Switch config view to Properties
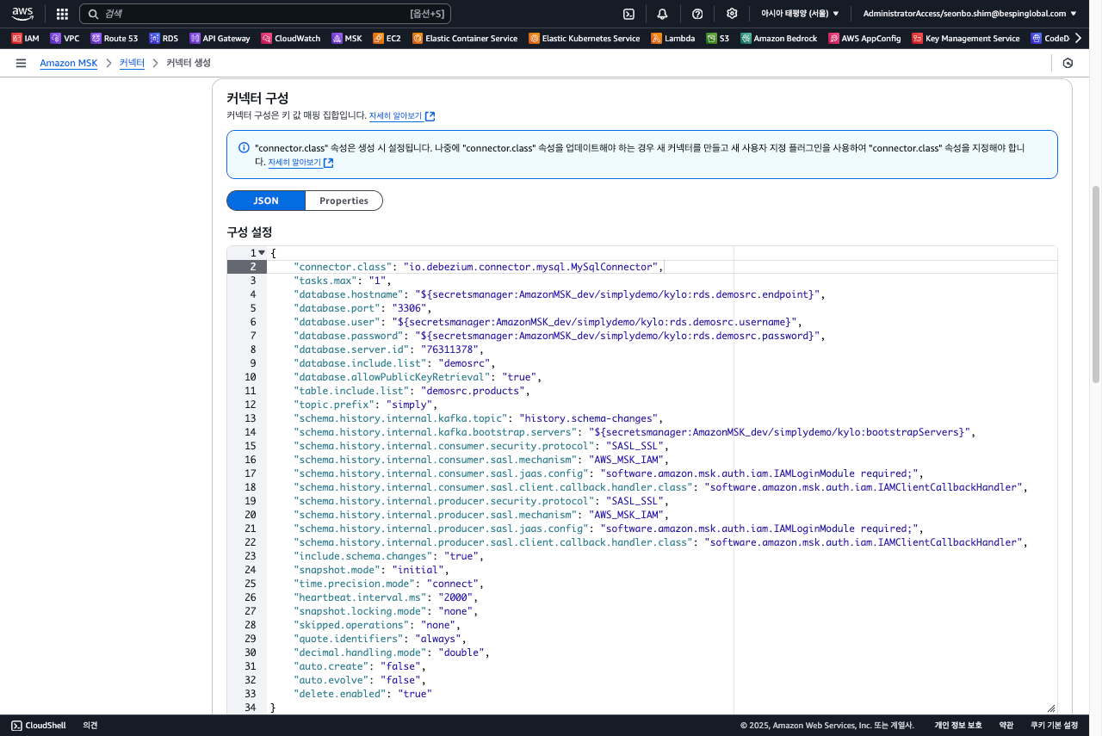This screenshot has width=1102, height=736. click(x=344, y=201)
